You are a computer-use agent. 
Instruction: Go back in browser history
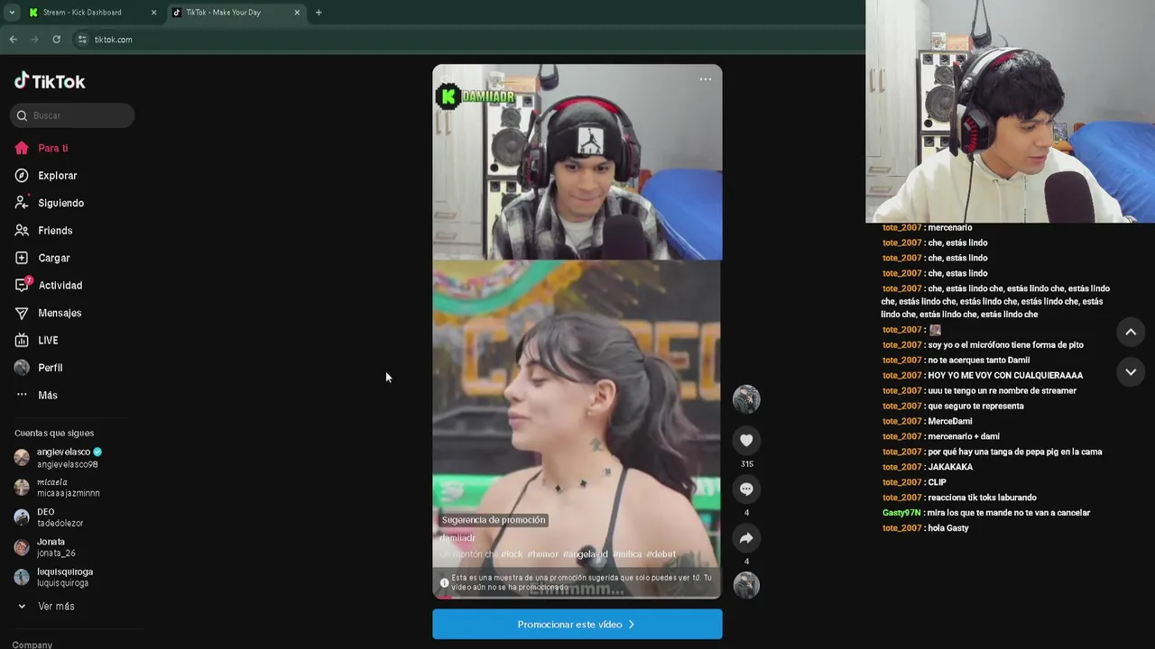point(13,40)
